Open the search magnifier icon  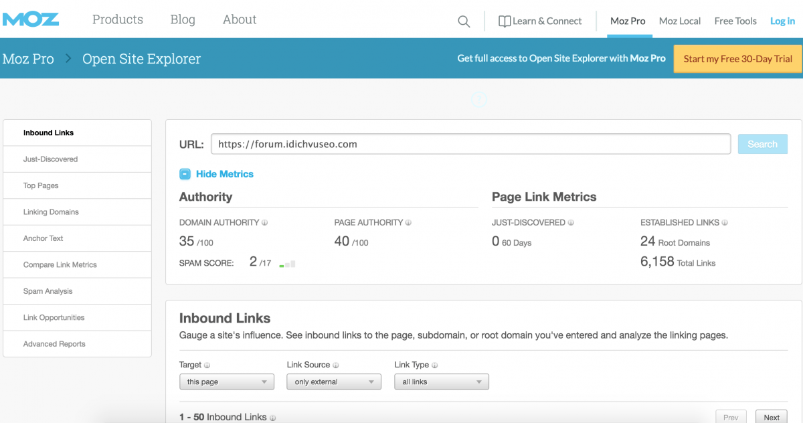(464, 21)
